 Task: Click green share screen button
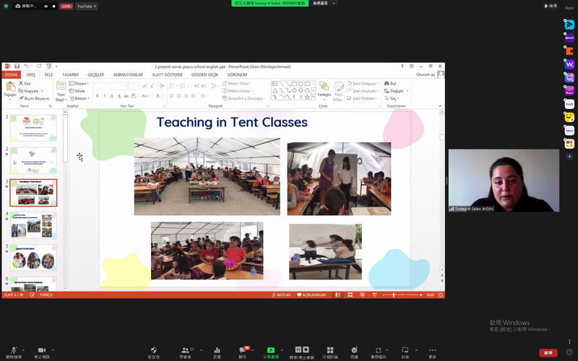click(271, 352)
